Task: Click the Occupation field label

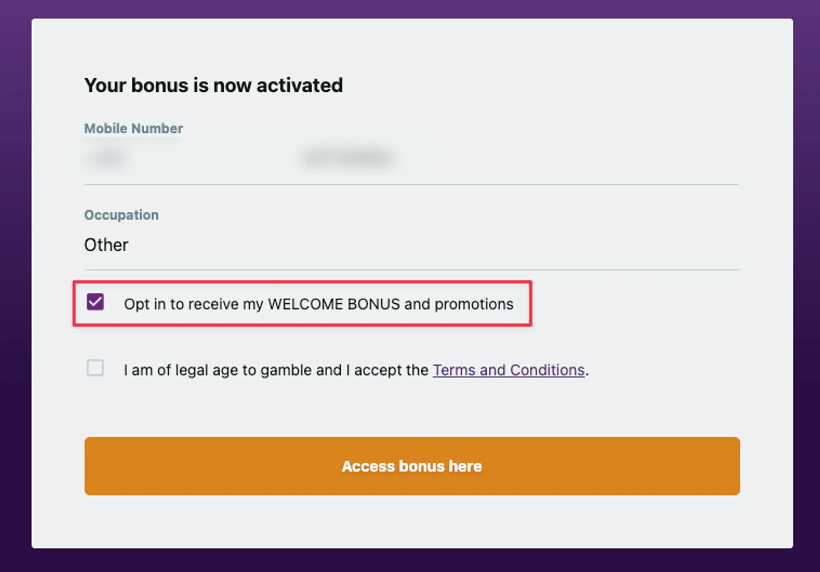Action: (121, 215)
